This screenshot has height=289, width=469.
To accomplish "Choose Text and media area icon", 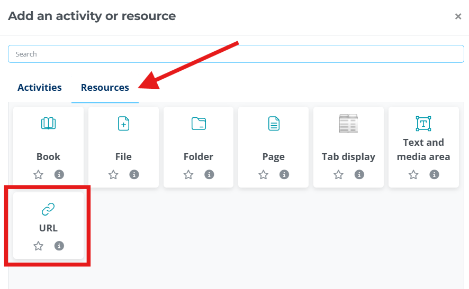I will [x=423, y=123].
